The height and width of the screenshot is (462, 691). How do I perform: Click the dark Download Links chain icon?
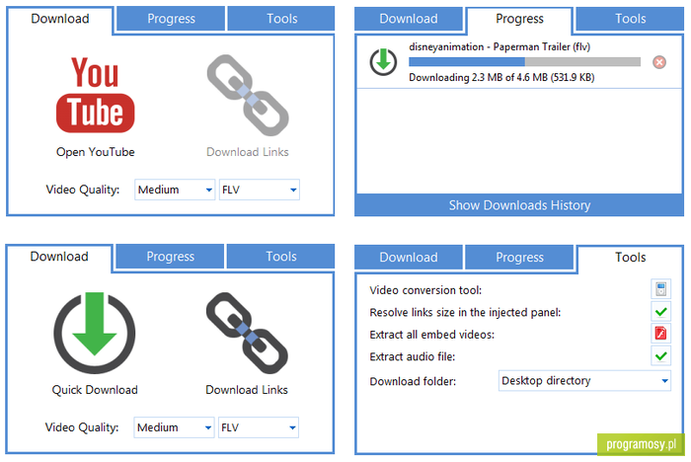pos(247,333)
